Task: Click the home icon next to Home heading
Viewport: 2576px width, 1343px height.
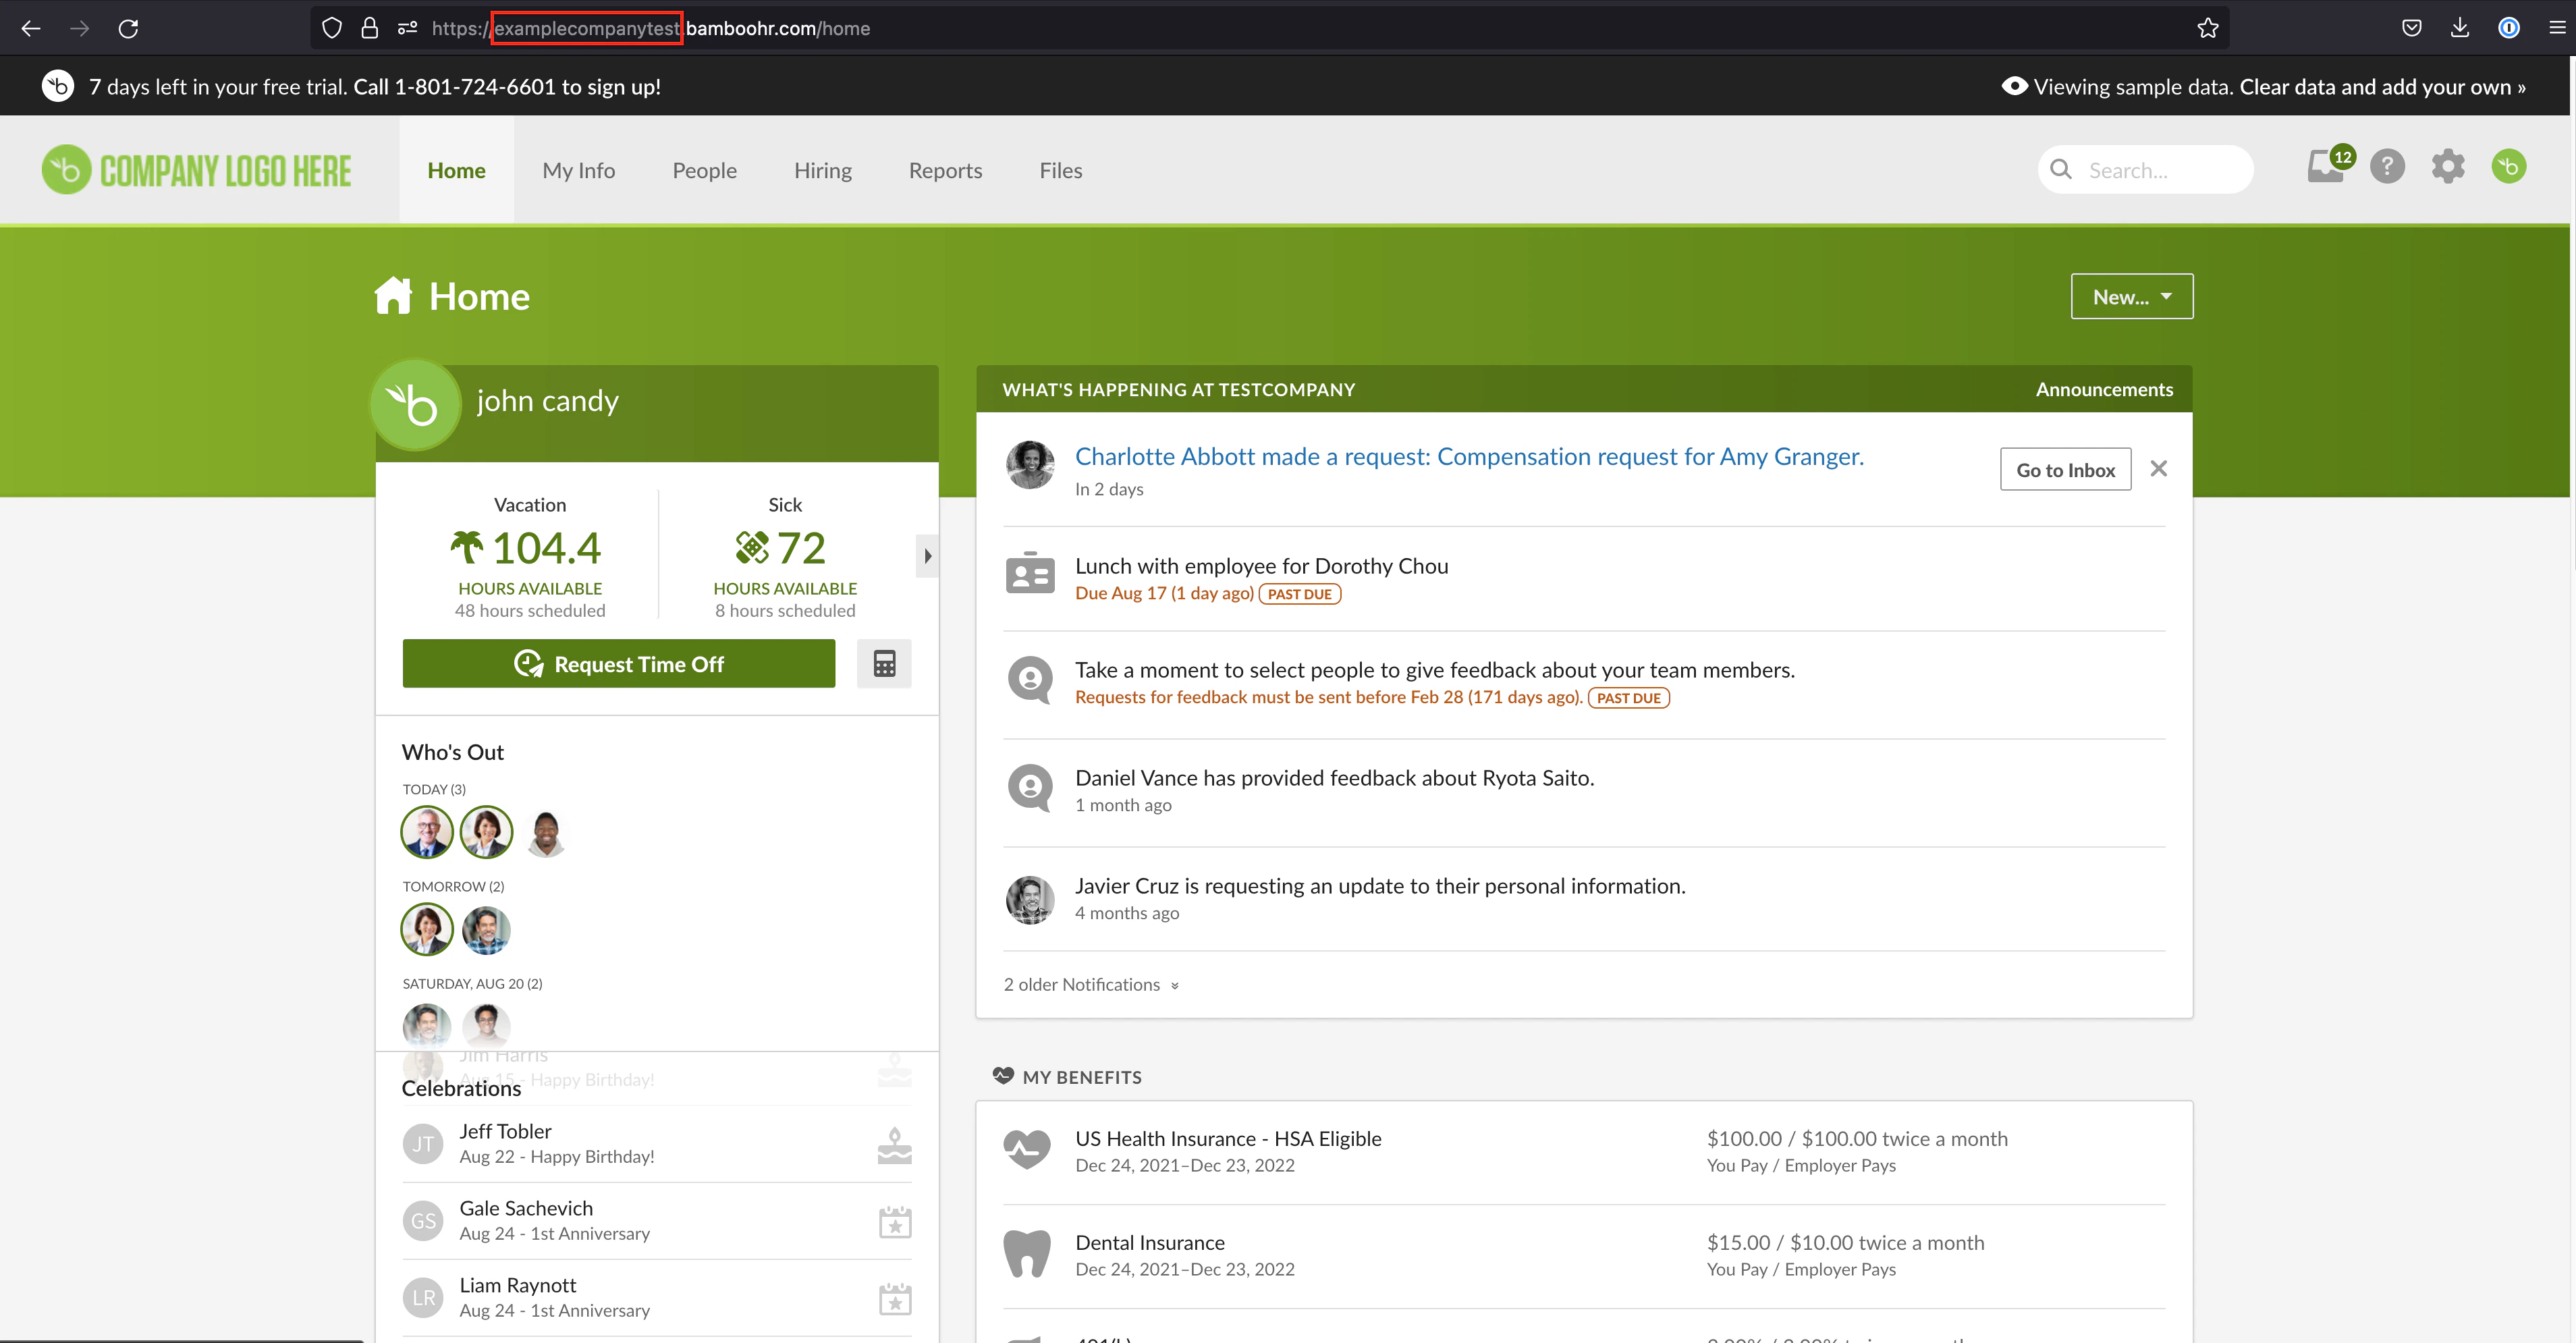Action: [393, 295]
